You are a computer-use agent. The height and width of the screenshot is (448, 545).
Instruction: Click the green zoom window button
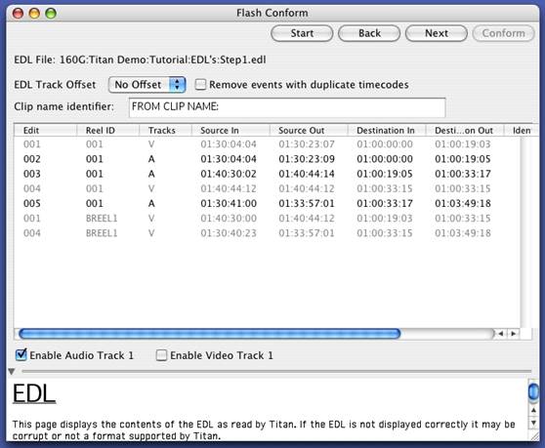[51, 14]
